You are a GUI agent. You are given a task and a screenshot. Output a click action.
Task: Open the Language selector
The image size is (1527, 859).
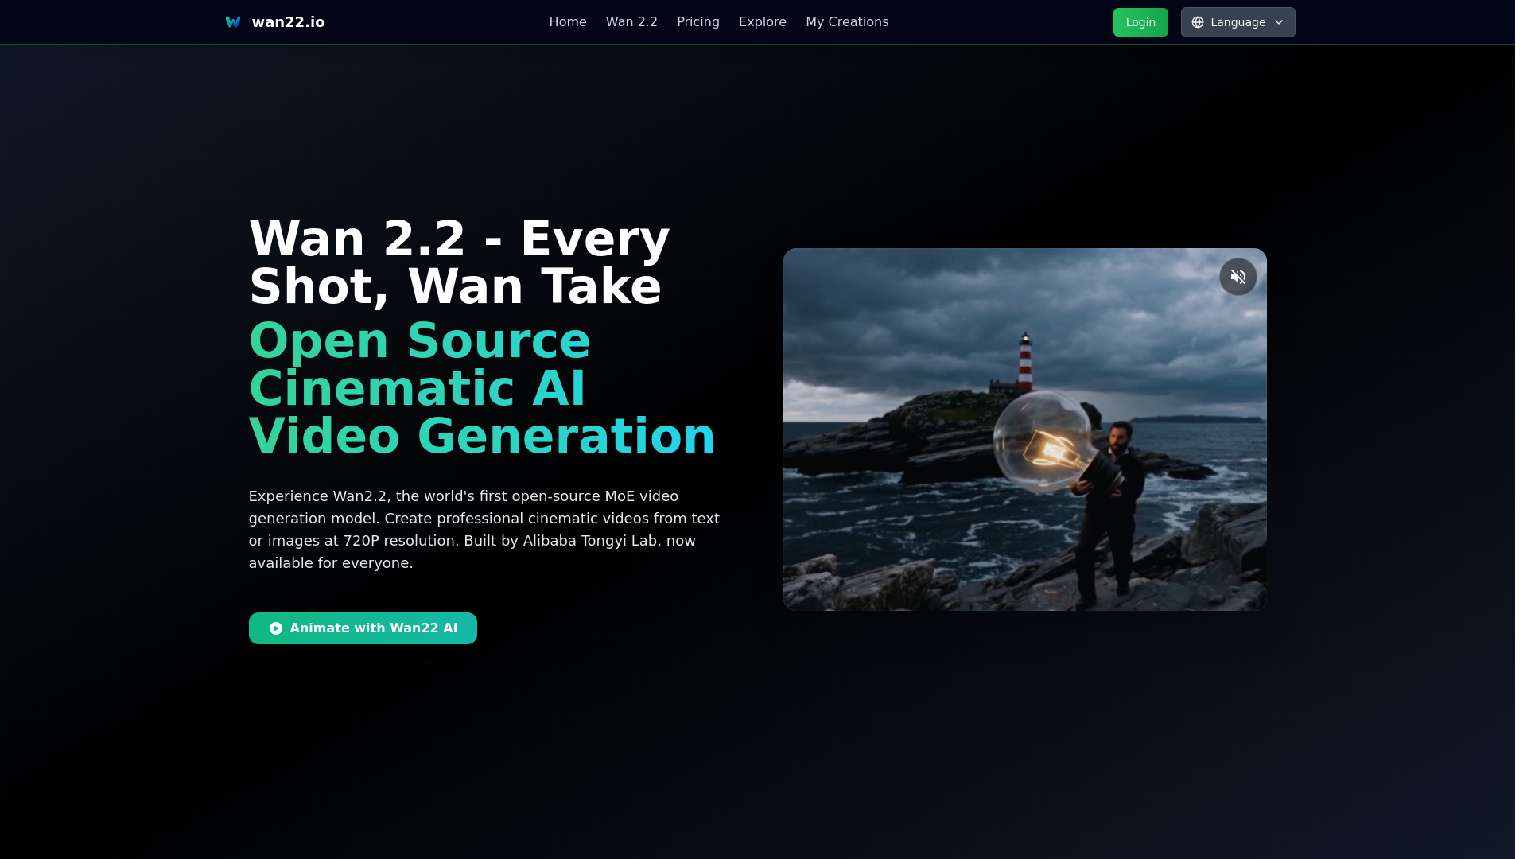click(1238, 22)
